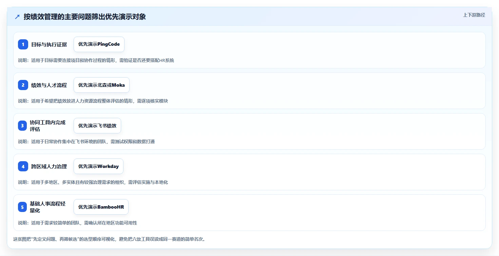Select the 优先演示PingCode chip
Screen dimensions: 499x256
tap(99, 44)
